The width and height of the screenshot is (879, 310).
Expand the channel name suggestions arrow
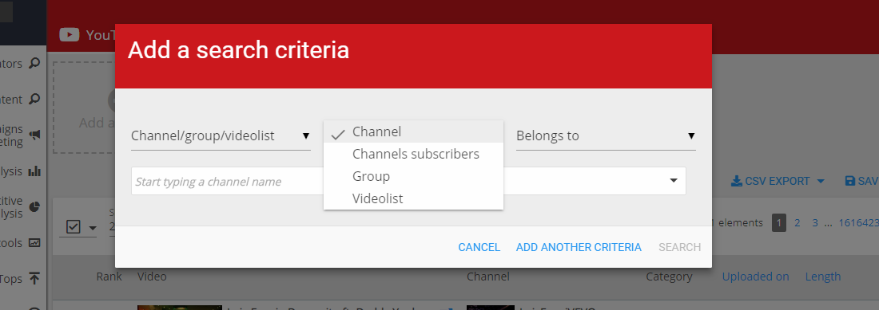(x=674, y=180)
